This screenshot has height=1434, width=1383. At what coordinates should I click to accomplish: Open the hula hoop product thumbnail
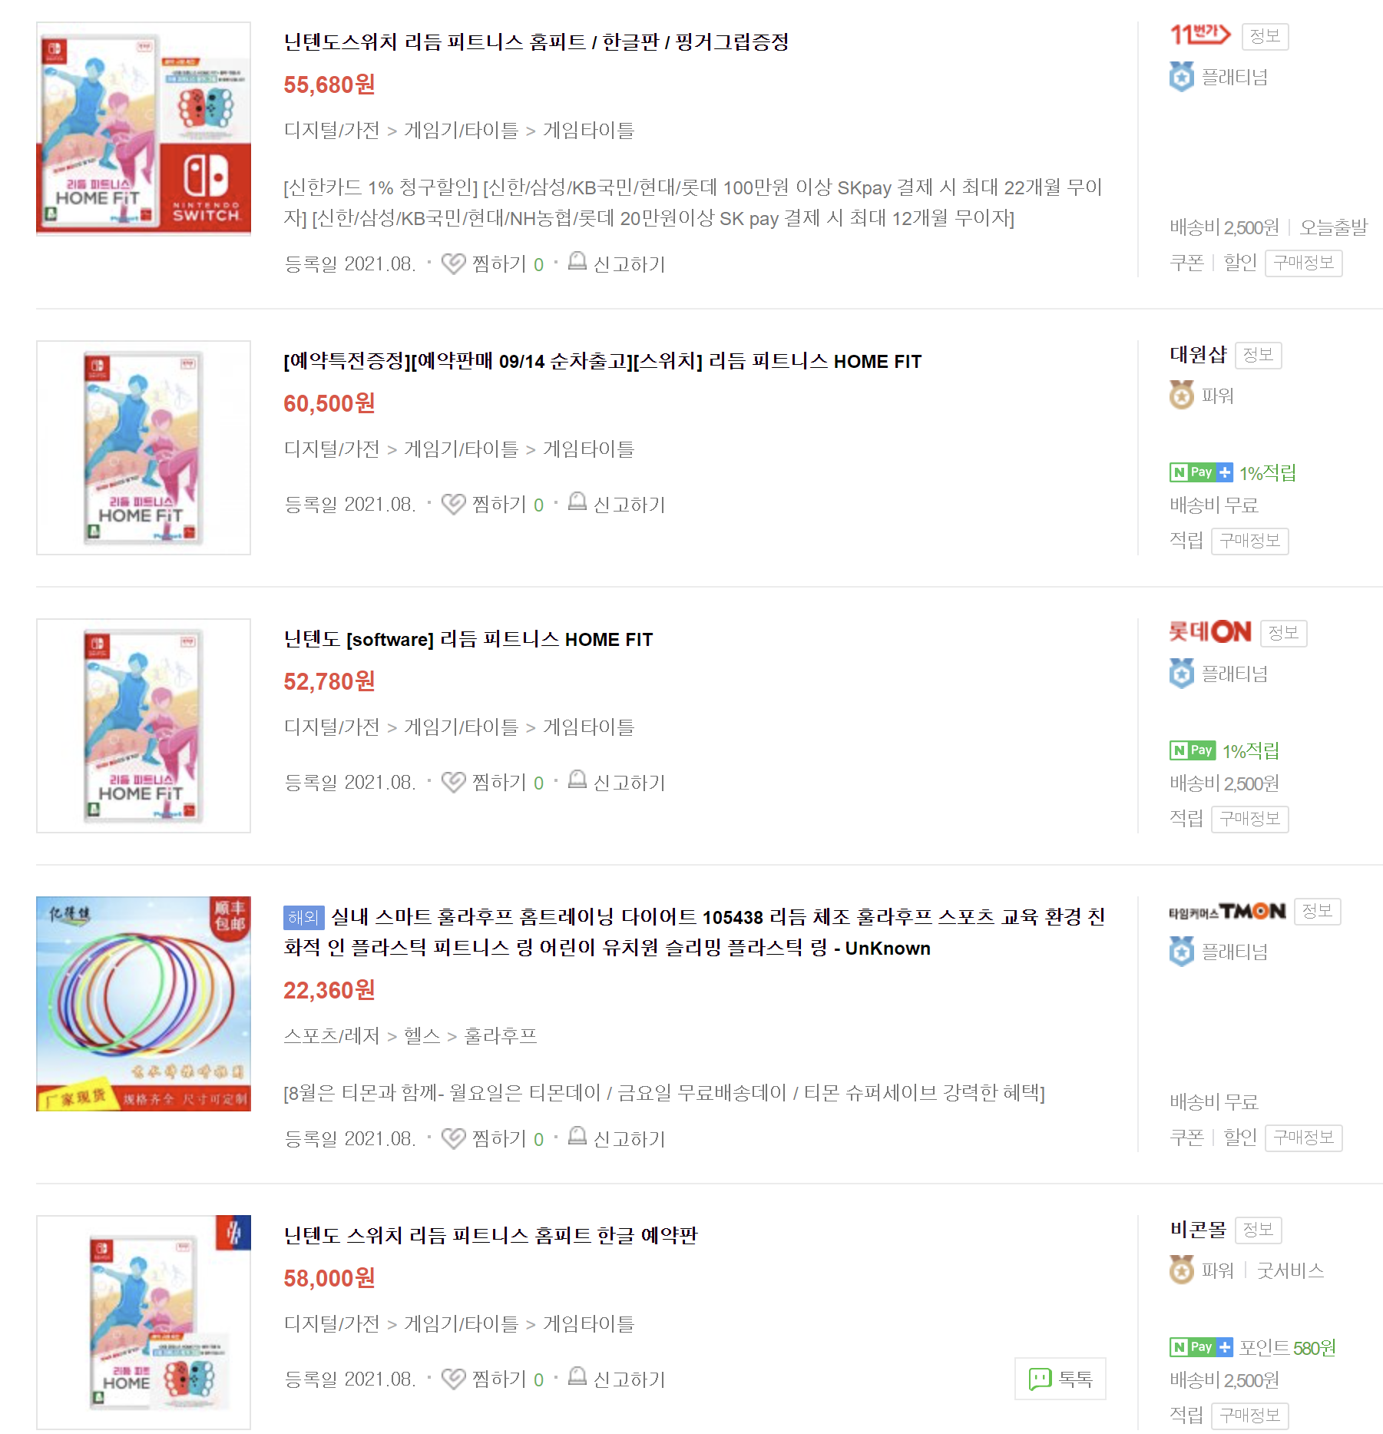pyautogui.click(x=144, y=1004)
